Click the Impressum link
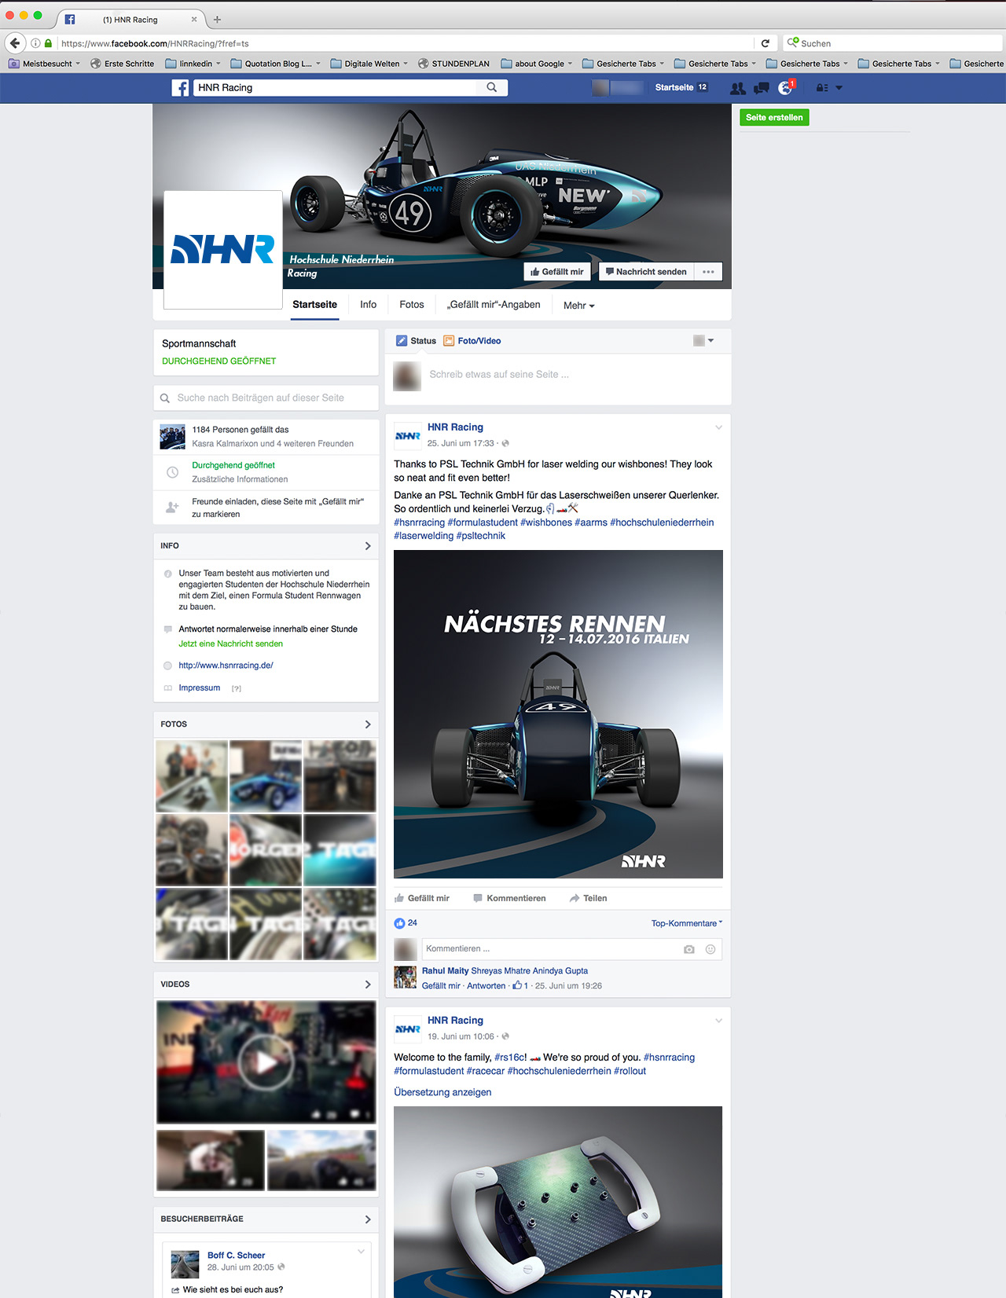This screenshot has width=1006, height=1298. [199, 687]
